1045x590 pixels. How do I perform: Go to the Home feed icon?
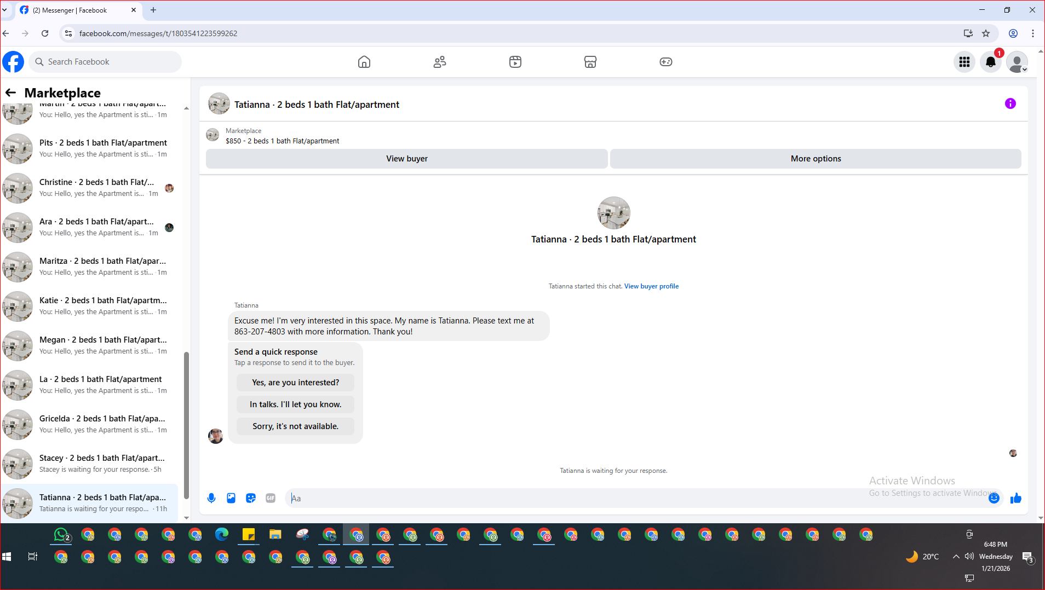(364, 62)
